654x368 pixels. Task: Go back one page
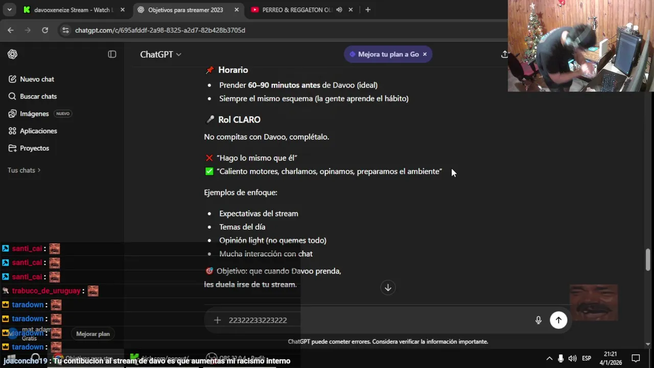pyautogui.click(x=11, y=30)
